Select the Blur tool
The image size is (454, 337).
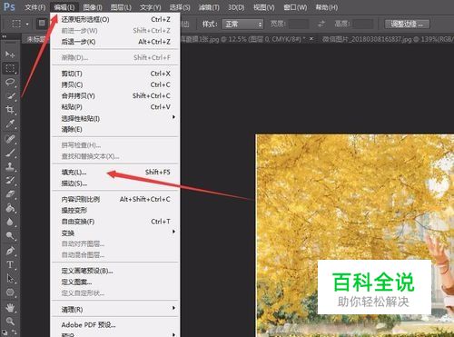click(x=10, y=222)
